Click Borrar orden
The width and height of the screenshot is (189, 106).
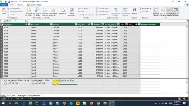[x=102, y=15]
